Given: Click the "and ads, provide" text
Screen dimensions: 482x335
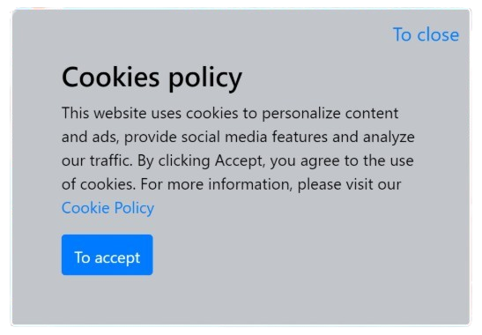Looking at the screenshot, I should (119, 137).
